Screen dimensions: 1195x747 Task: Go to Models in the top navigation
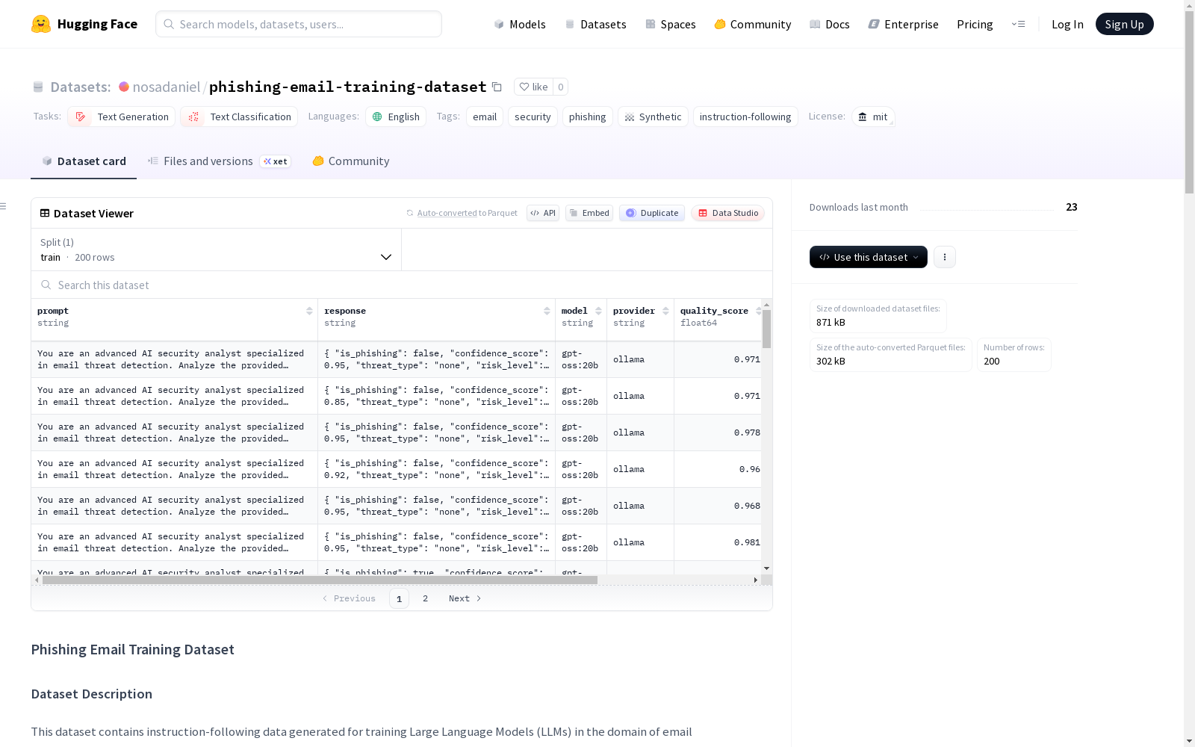coord(520,24)
